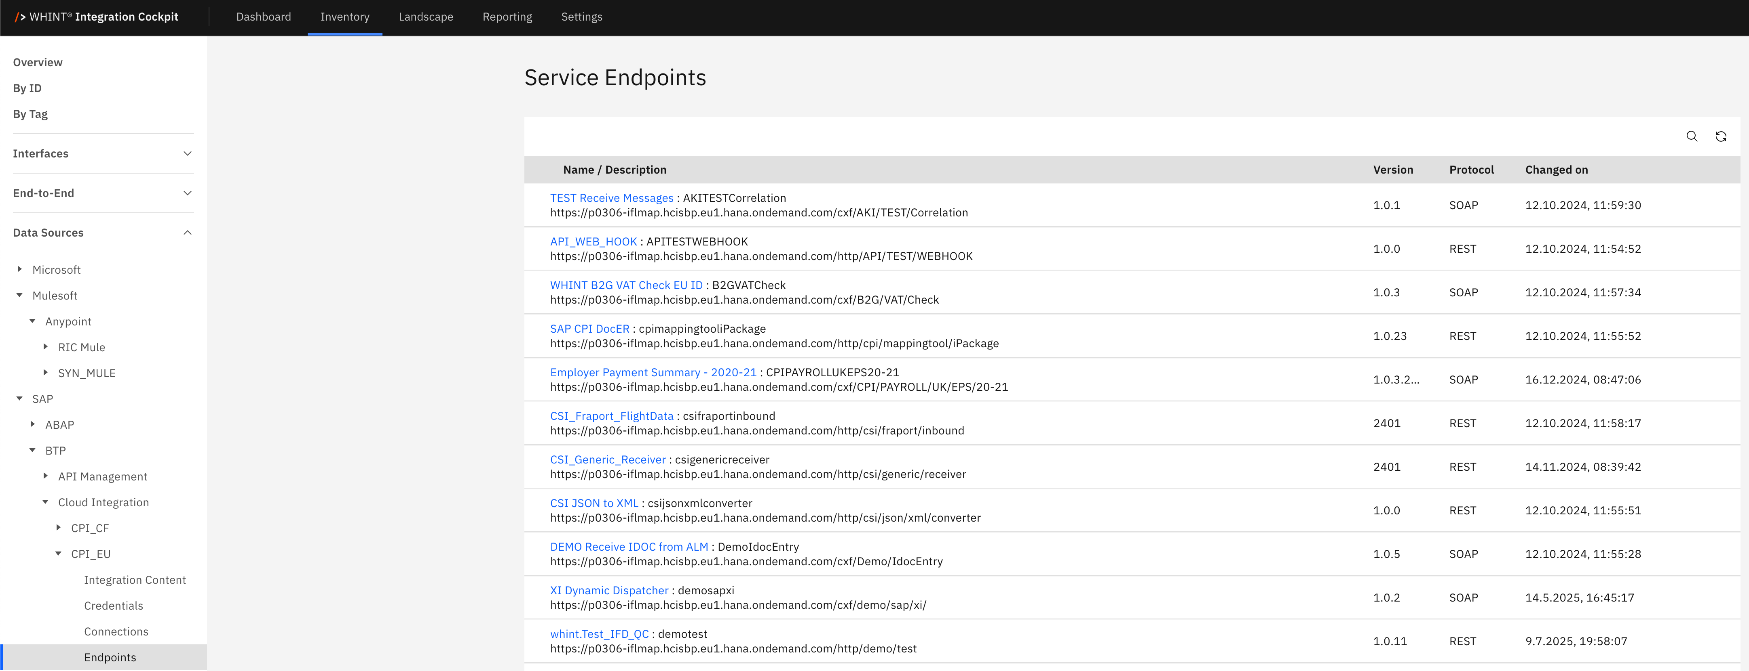Select Credentials in the sidebar tree
Viewport: 1749px width, 671px height.
pyautogui.click(x=113, y=605)
